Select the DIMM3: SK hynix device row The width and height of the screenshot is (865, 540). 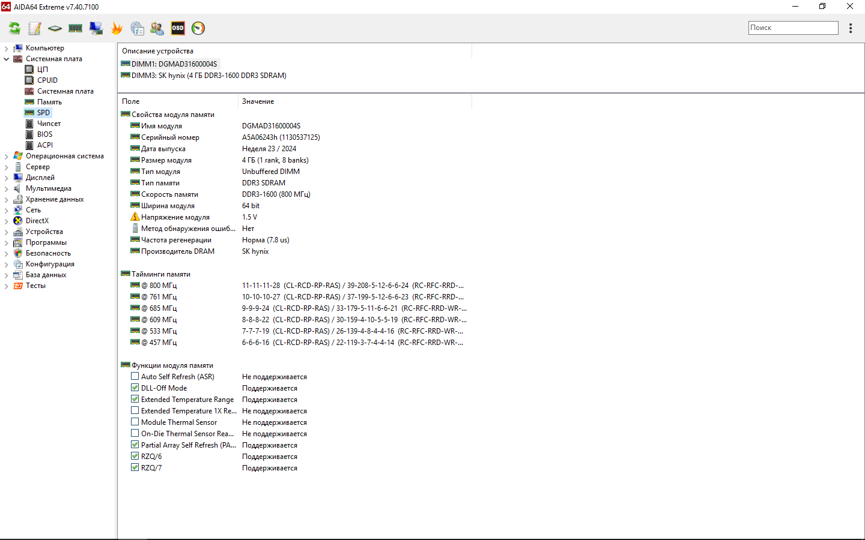point(208,76)
